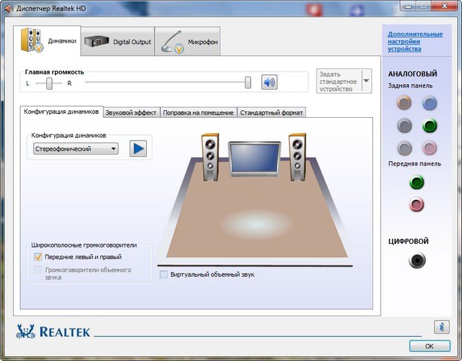Image resolution: width=462 pixels, height=361 pixels.
Task: Mute speakers with the volume icon button
Action: tap(270, 82)
